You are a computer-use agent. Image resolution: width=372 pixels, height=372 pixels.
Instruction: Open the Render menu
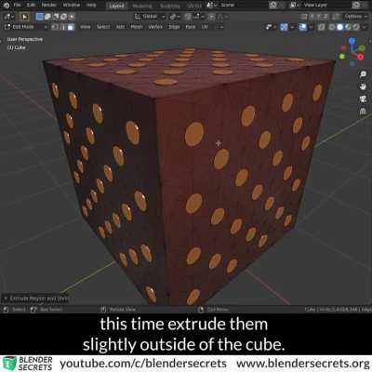tap(48, 5)
